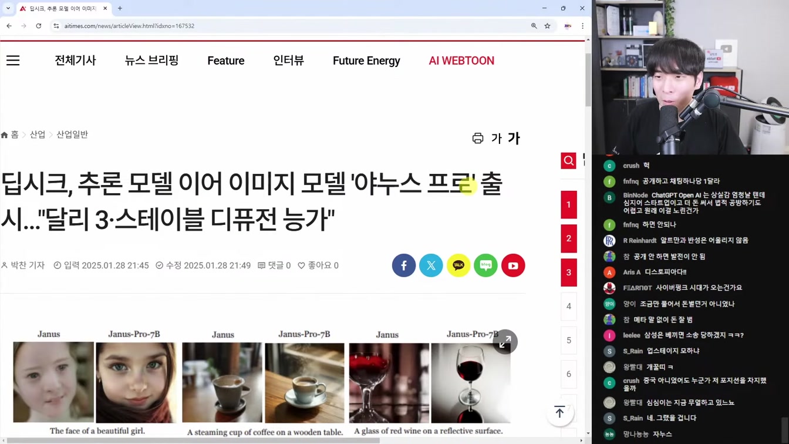Increase font size with large 가
Viewport: 789px width, 444px height.
(x=514, y=138)
